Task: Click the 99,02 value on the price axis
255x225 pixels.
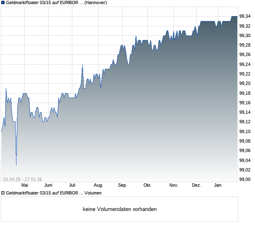Action: pyautogui.click(x=245, y=170)
